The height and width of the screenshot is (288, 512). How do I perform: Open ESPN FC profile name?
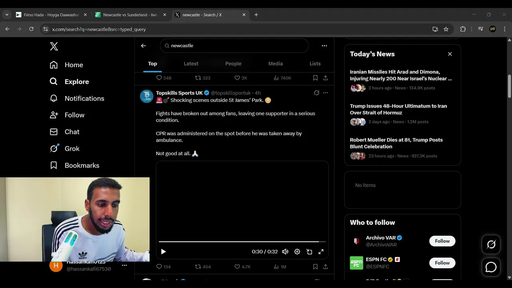point(376,259)
